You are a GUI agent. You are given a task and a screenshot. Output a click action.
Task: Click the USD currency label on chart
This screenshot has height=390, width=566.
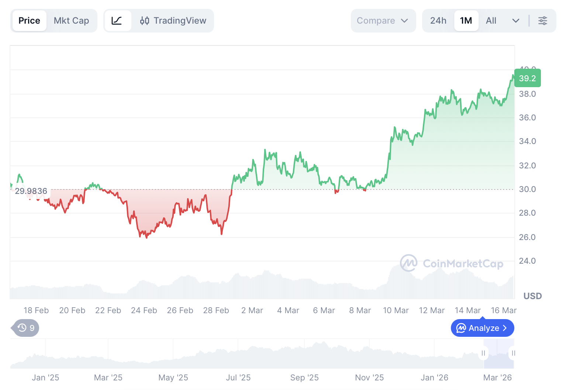point(532,296)
